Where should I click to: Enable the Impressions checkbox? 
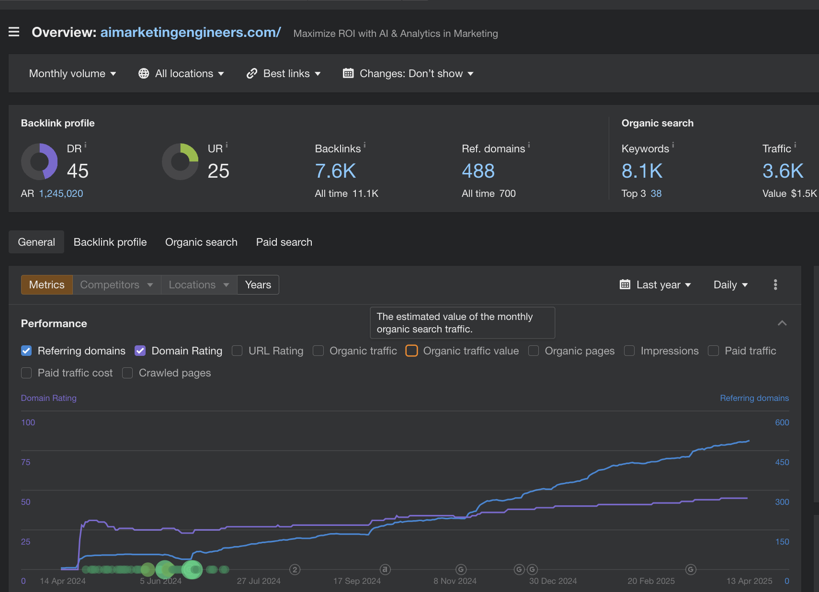click(x=629, y=351)
